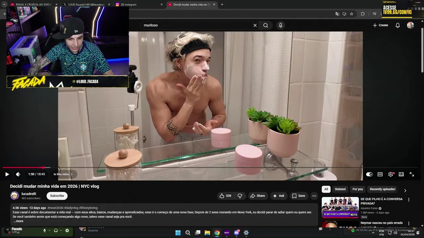
Task: Open the lucadrelli channel avatar
Action: tap(15, 196)
